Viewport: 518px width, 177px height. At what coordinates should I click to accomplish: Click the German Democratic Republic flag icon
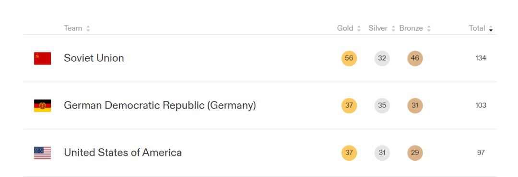coord(42,106)
